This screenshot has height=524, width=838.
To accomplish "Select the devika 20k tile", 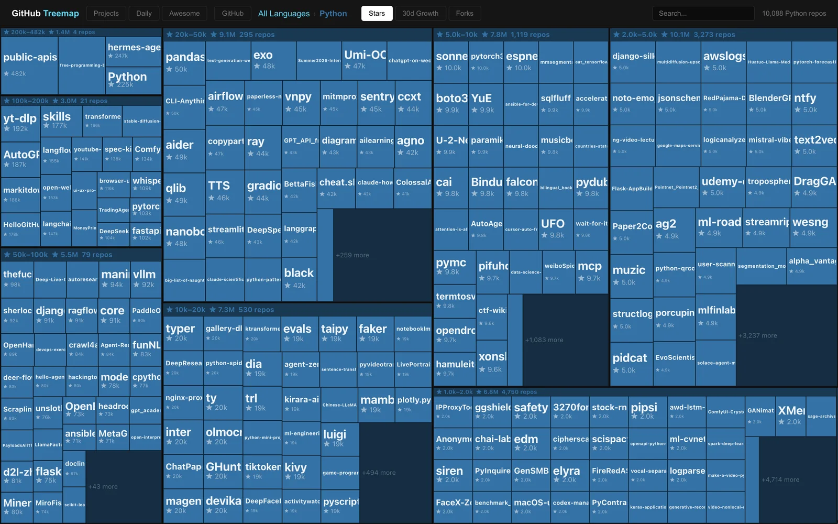I will [x=223, y=506].
